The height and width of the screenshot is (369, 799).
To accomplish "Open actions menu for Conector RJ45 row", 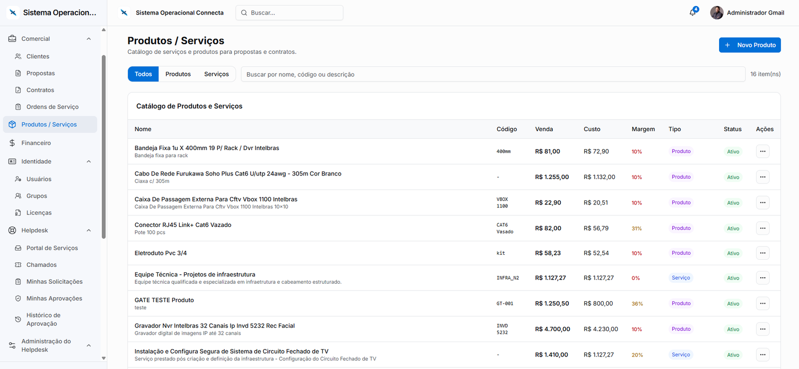I will [x=763, y=228].
